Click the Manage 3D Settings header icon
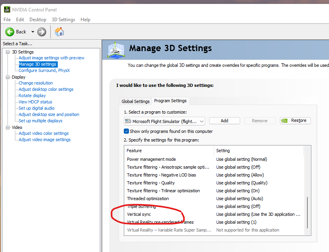329x252 pixels. [116, 50]
